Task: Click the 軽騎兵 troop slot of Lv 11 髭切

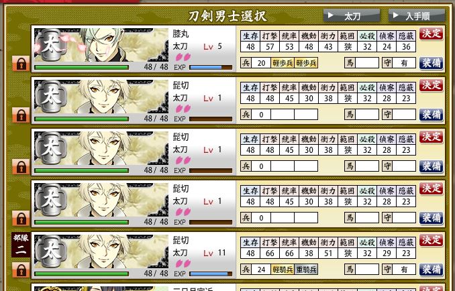Action: pos(283,270)
